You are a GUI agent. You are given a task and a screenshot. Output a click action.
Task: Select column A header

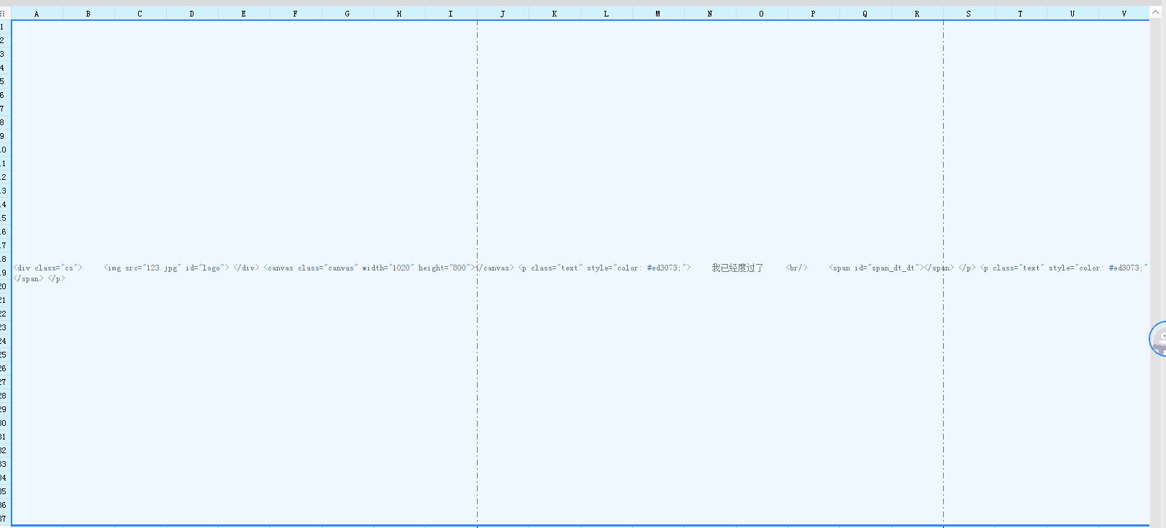click(37, 14)
